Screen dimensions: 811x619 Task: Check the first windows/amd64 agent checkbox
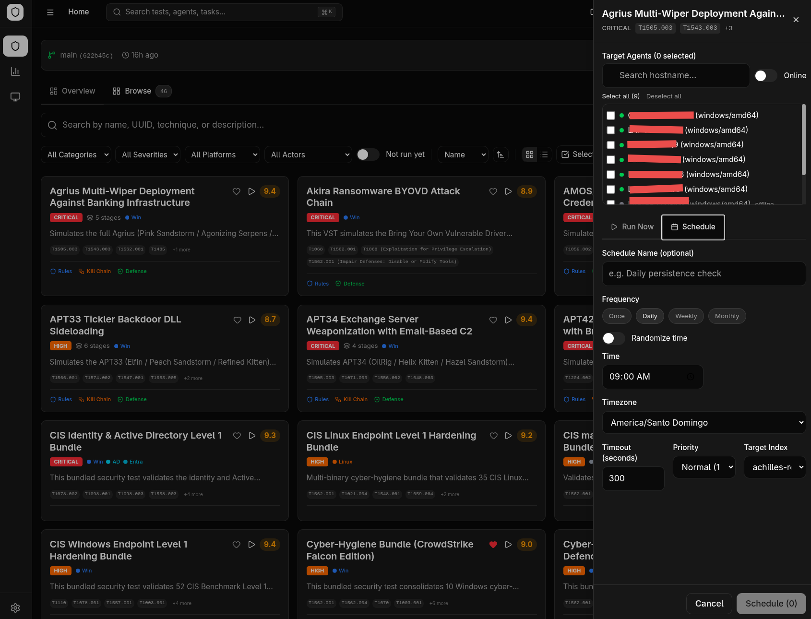pos(611,116)
